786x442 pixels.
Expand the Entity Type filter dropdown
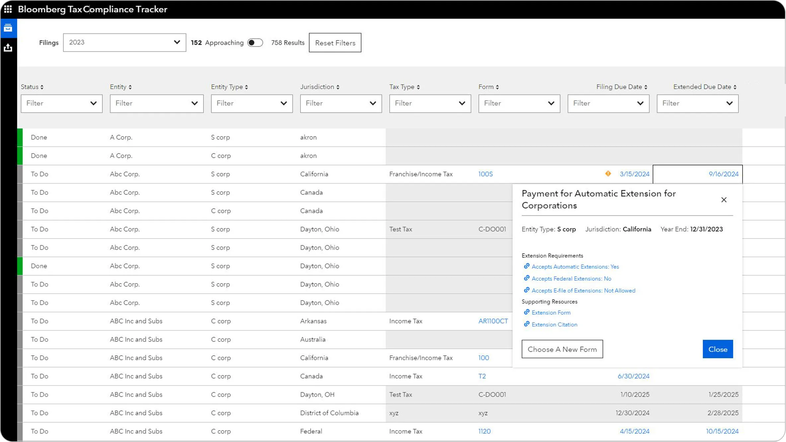(x=252, y=104)
